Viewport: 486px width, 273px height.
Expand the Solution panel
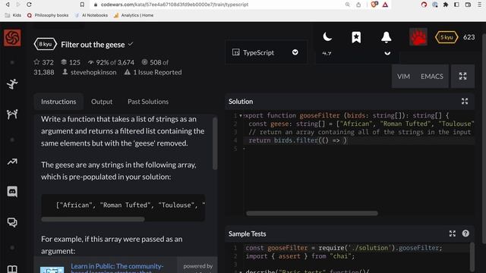coord(465,101)
